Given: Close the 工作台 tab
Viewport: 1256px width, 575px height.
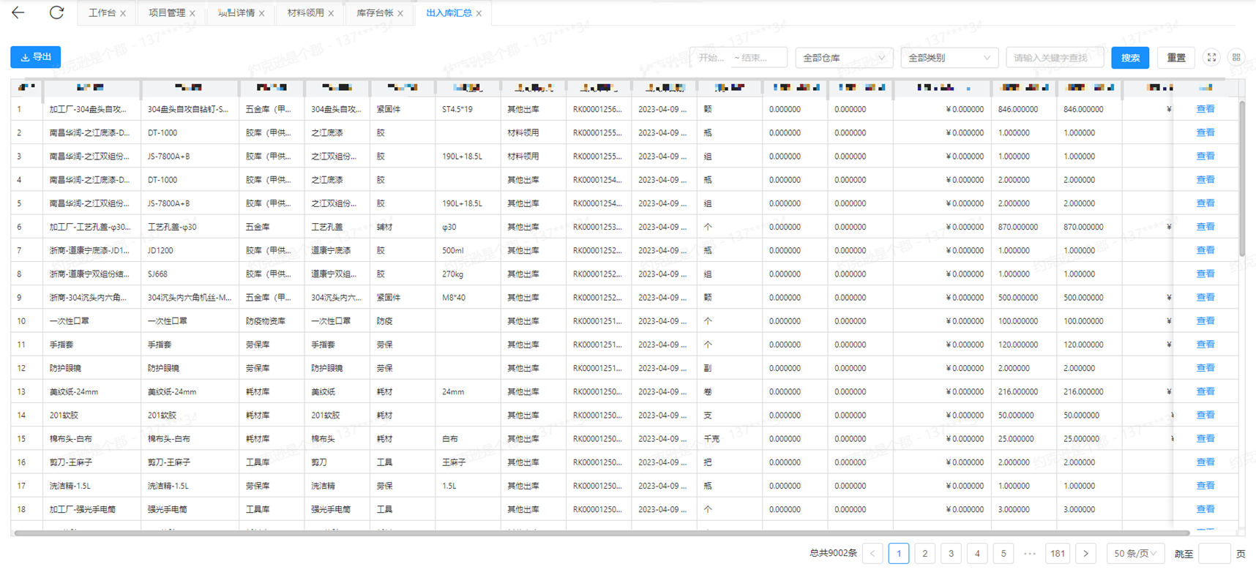Looking at the screenshot, I should point(123,13).
